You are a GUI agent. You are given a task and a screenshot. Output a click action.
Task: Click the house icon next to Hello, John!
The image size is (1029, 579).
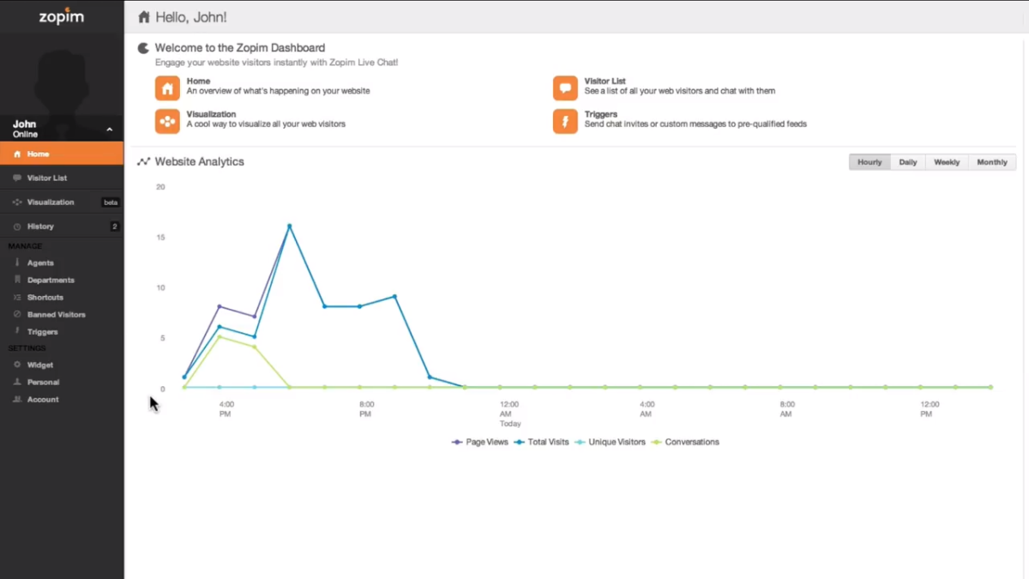pyautogui.click(x=144, y=17)
